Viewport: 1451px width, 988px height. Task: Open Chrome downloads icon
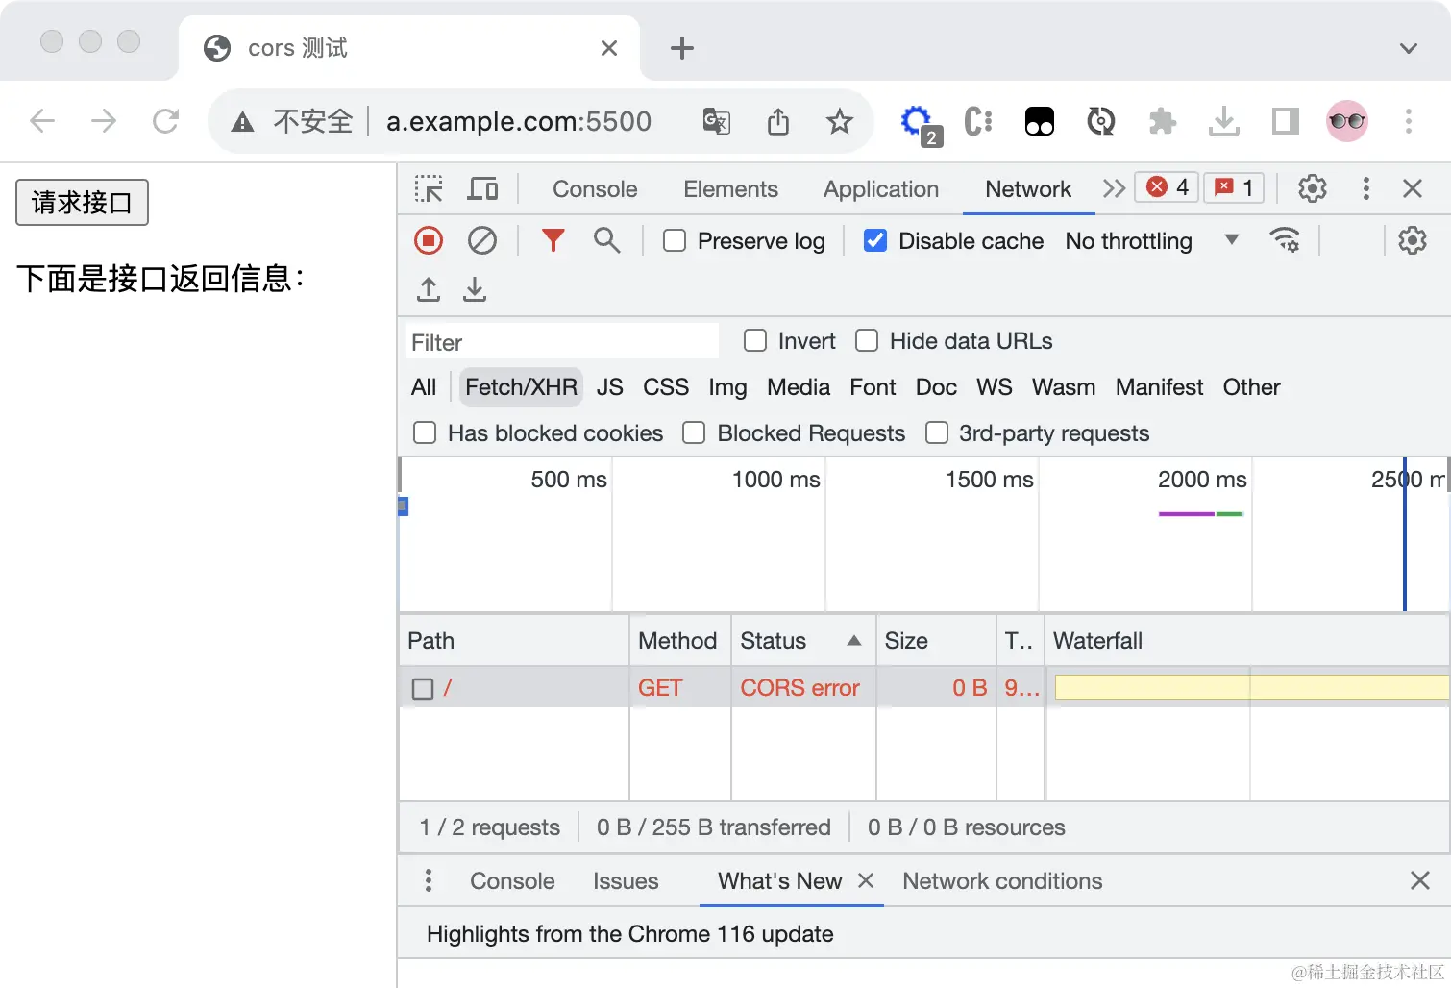coord(1223,121)
